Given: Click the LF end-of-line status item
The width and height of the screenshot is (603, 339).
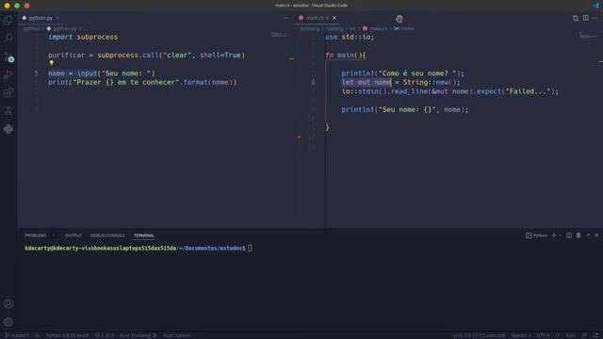Looking at the screenshot, I should coord(557,335).
